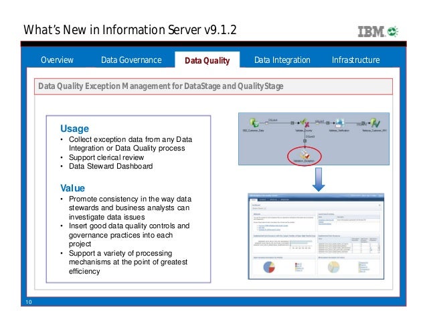Select the circled Validation Exception stage icon

tap(304, 155)
